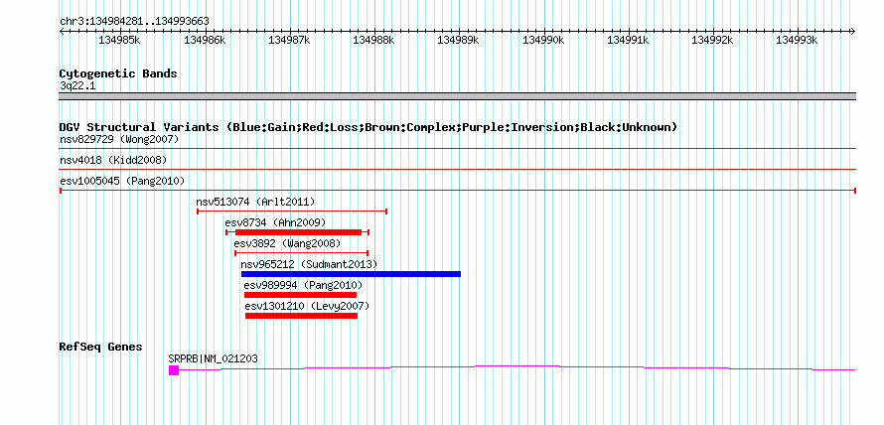
Task: Click the thin nsv513074 loss line
Action: tap(292, 212)
